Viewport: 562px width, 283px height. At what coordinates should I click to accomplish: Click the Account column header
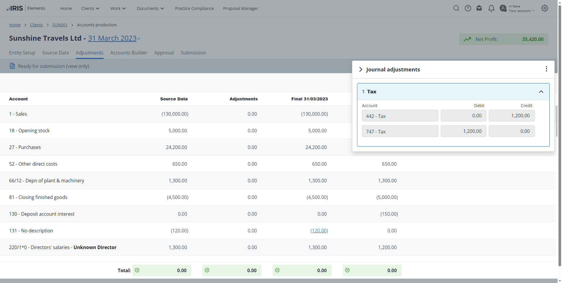pyautogui.click(x=18, y=99)
